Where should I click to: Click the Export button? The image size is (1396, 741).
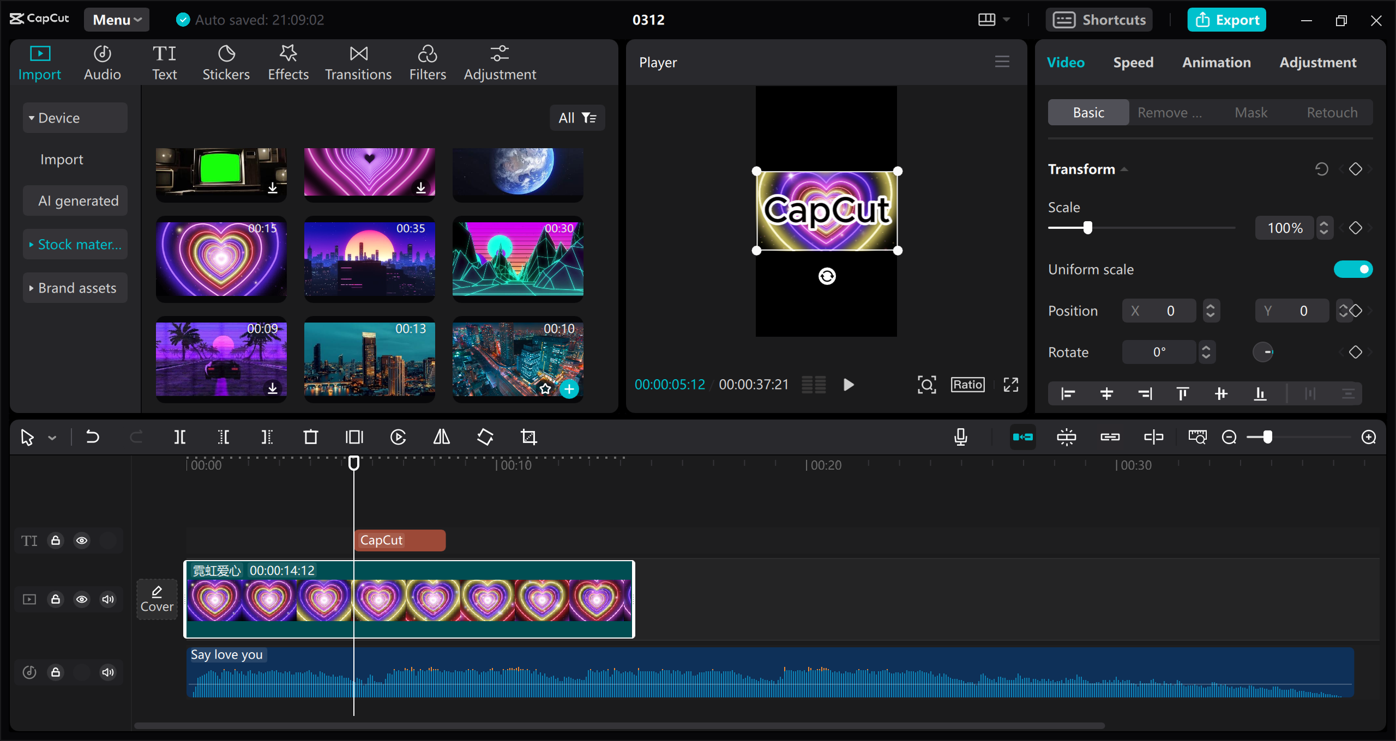[x=1226, y=19]
